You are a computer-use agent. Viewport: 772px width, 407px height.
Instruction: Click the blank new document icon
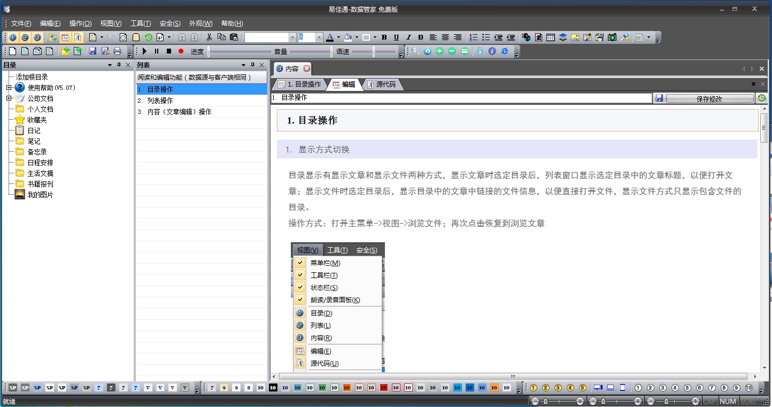[12, 51]
